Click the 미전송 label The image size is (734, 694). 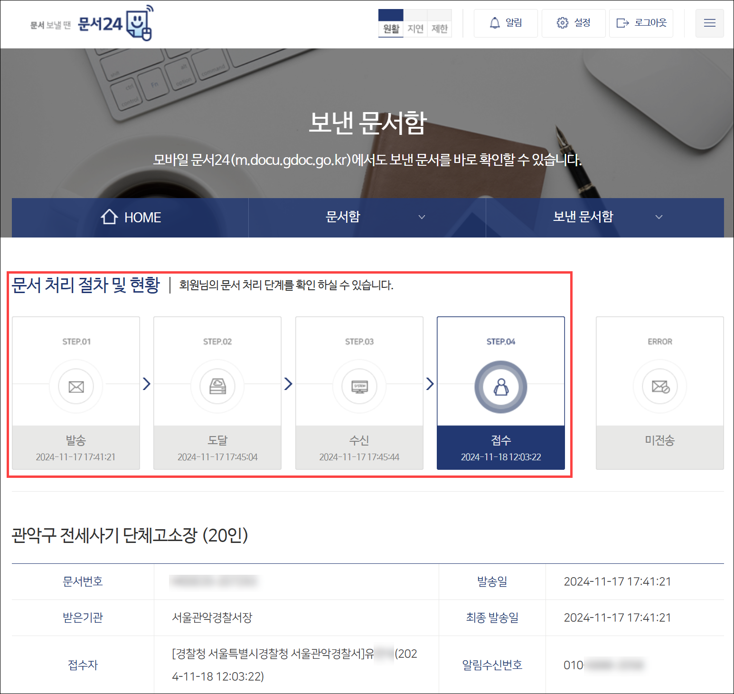[x=660, y=440]
